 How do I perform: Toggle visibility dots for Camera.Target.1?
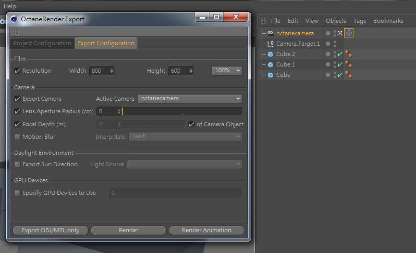[335, 44]
